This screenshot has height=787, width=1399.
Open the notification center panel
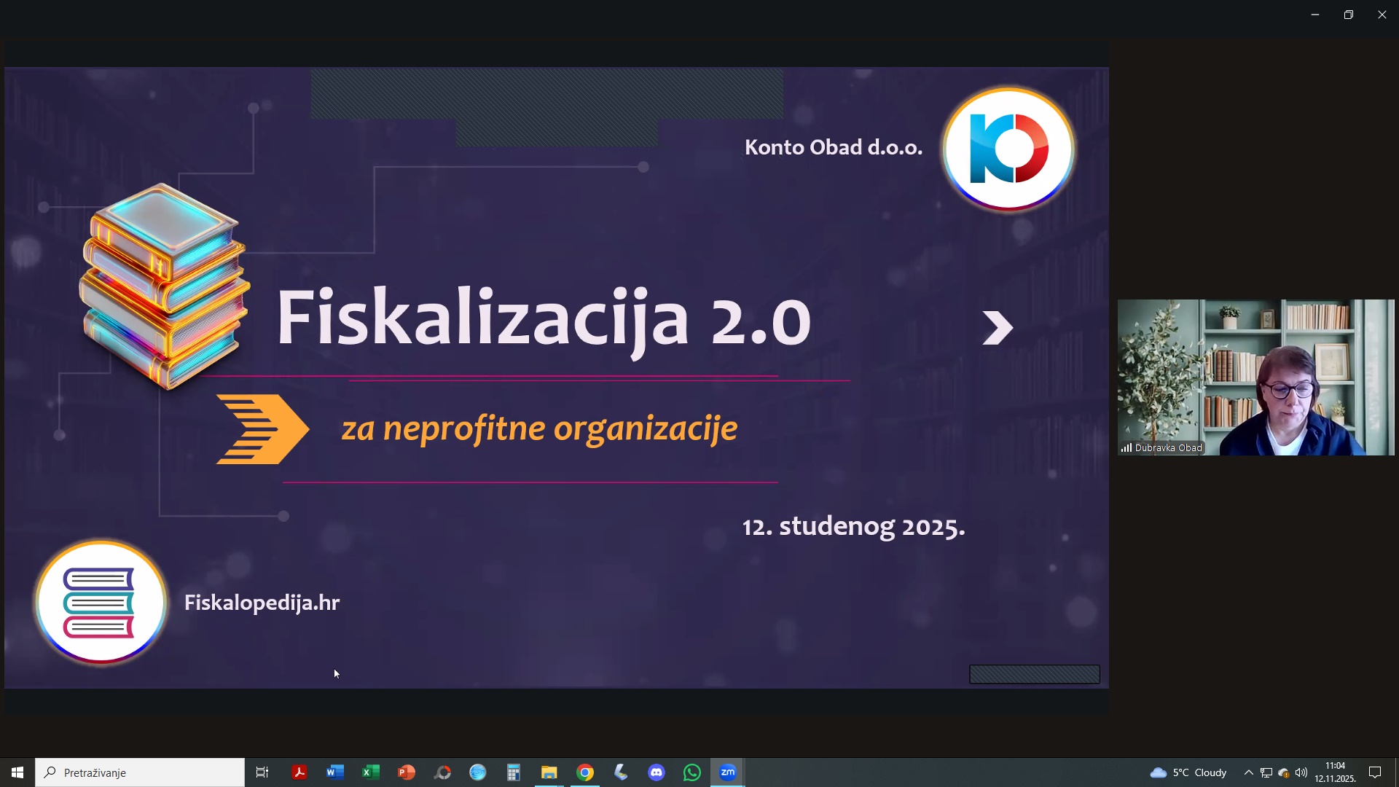[x=1375, y=772]
